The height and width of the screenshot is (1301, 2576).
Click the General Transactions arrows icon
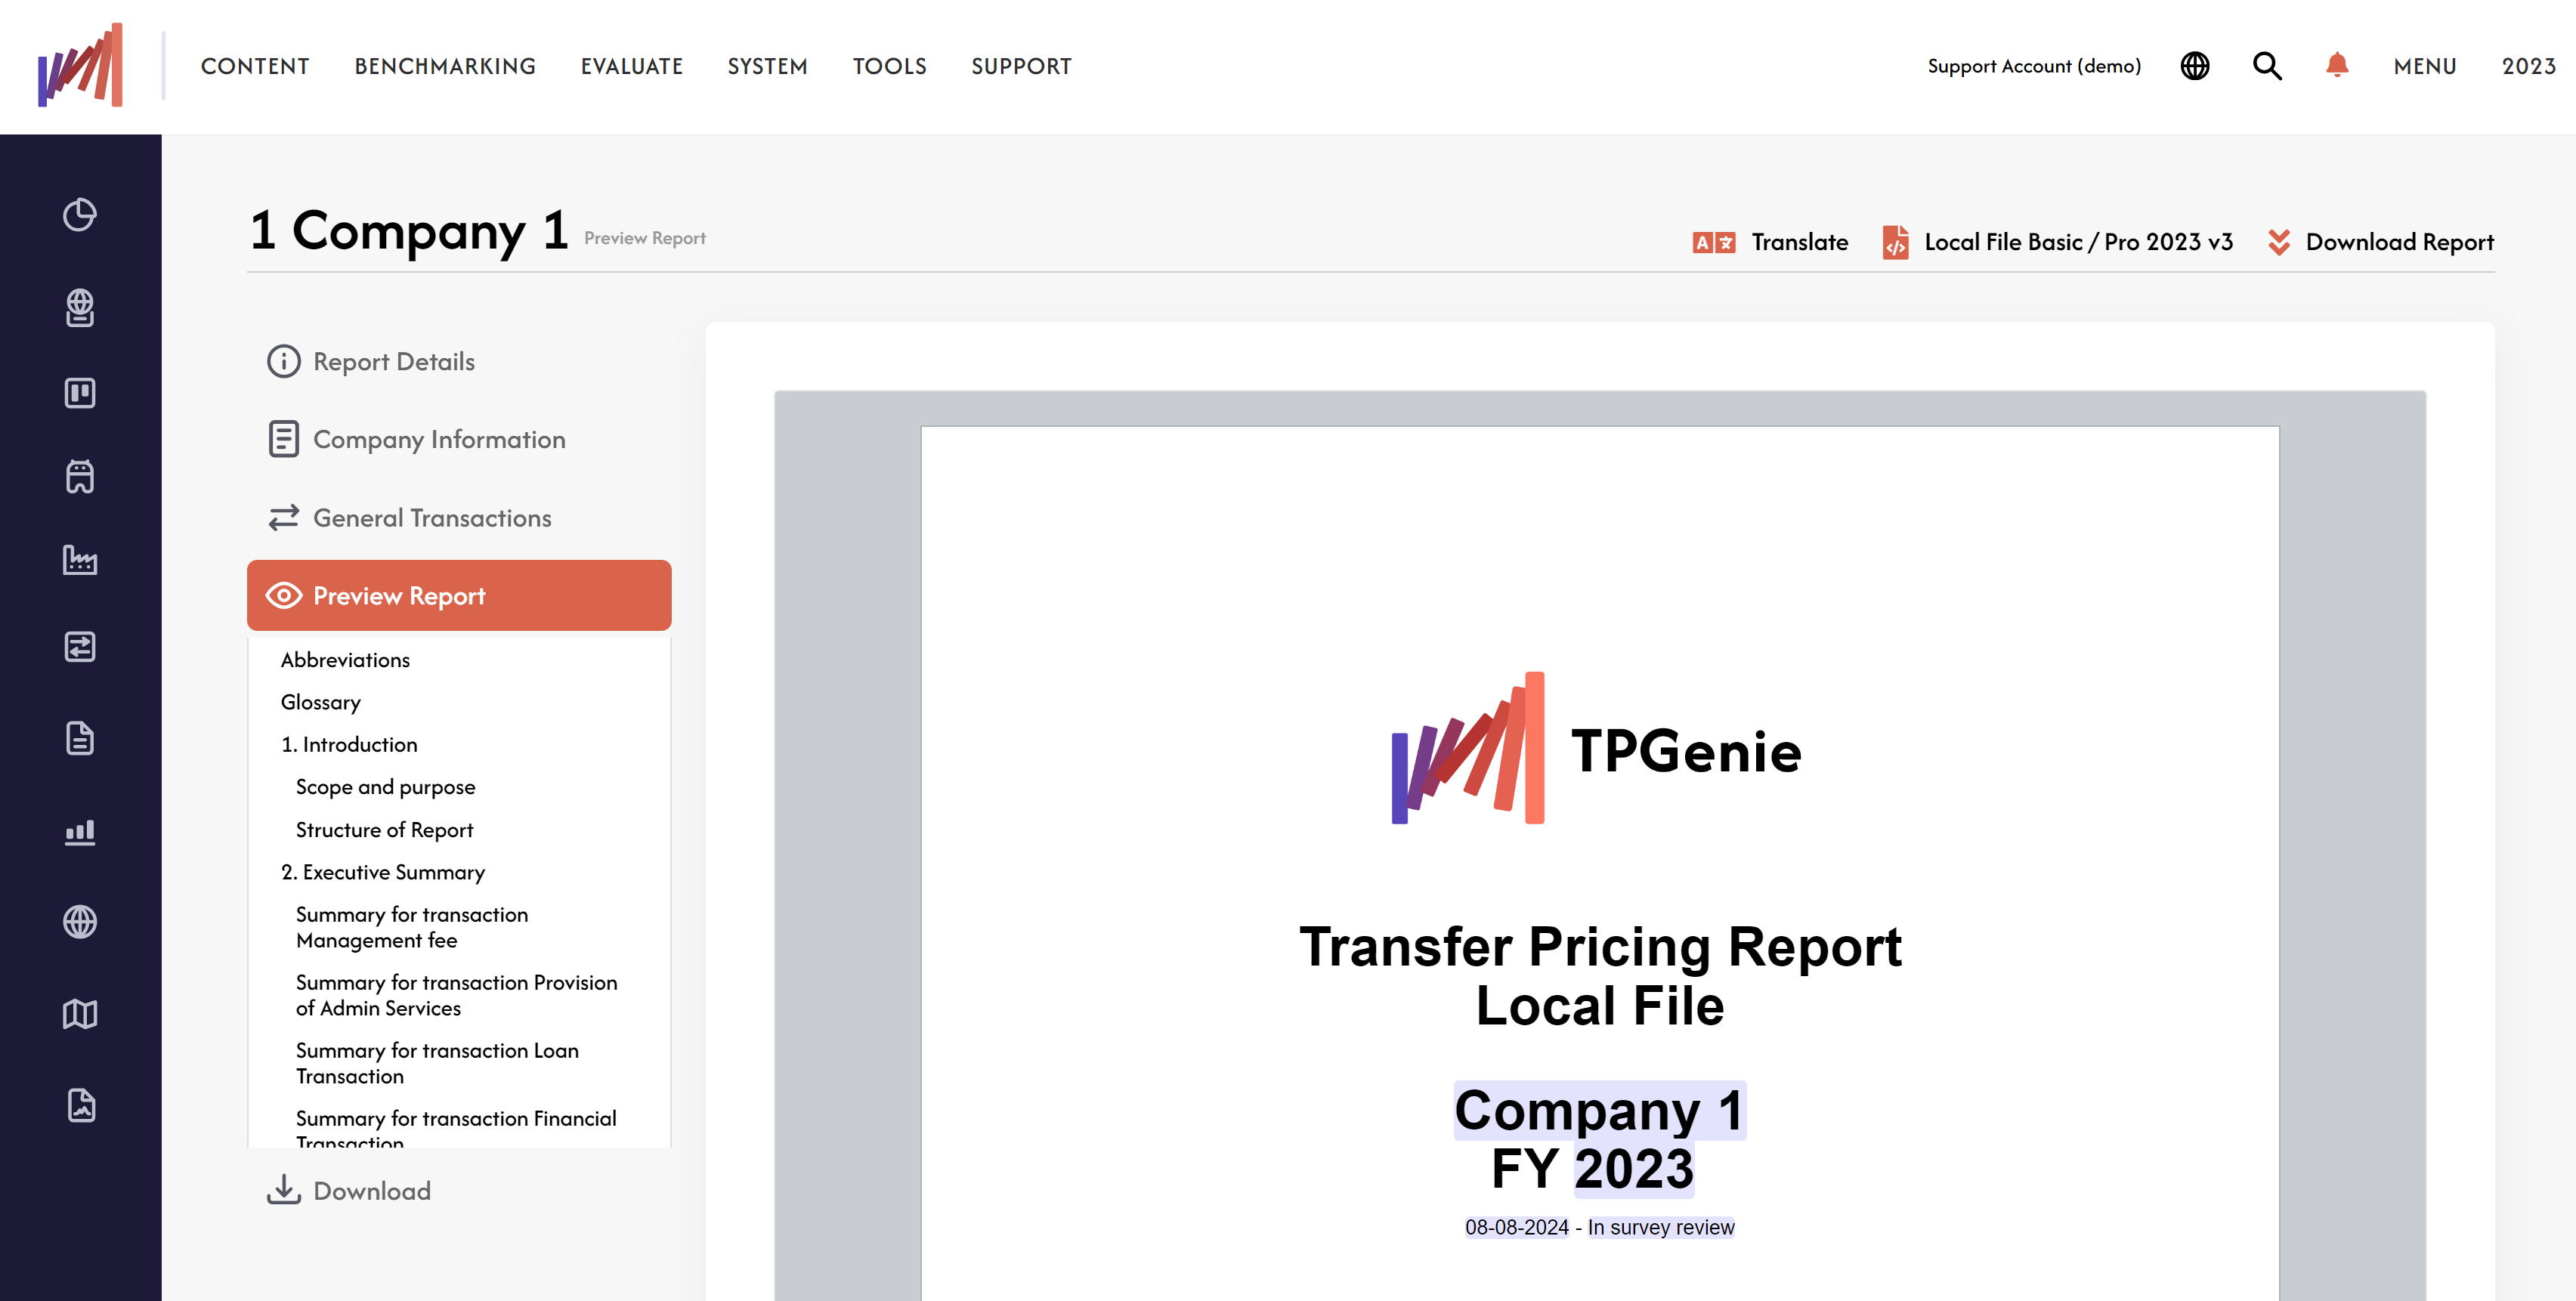[x=283, y=517]
